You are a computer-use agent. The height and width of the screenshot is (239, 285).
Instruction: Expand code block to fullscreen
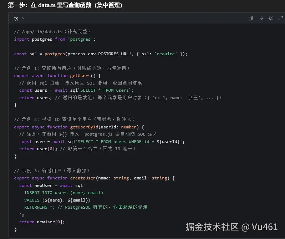coord(281,18)
